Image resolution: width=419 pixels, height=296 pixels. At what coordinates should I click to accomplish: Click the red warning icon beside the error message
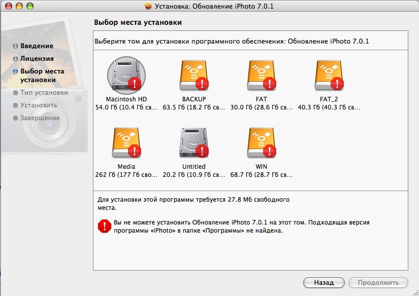(x=105, y=226)
